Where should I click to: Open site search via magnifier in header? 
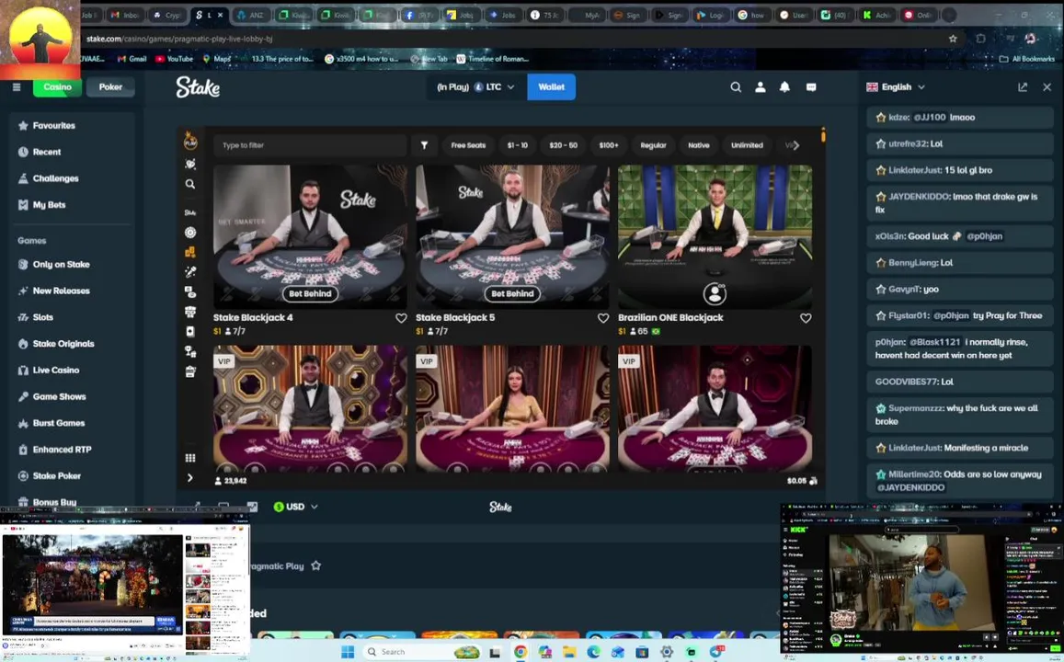(736, 86)
